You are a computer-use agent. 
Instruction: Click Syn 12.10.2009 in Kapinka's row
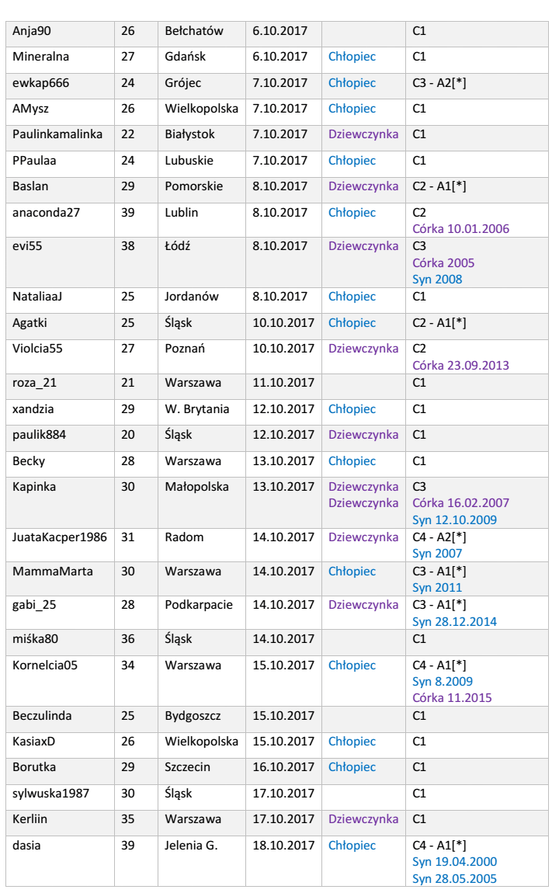pyautogui.click(x=454, y=519)
